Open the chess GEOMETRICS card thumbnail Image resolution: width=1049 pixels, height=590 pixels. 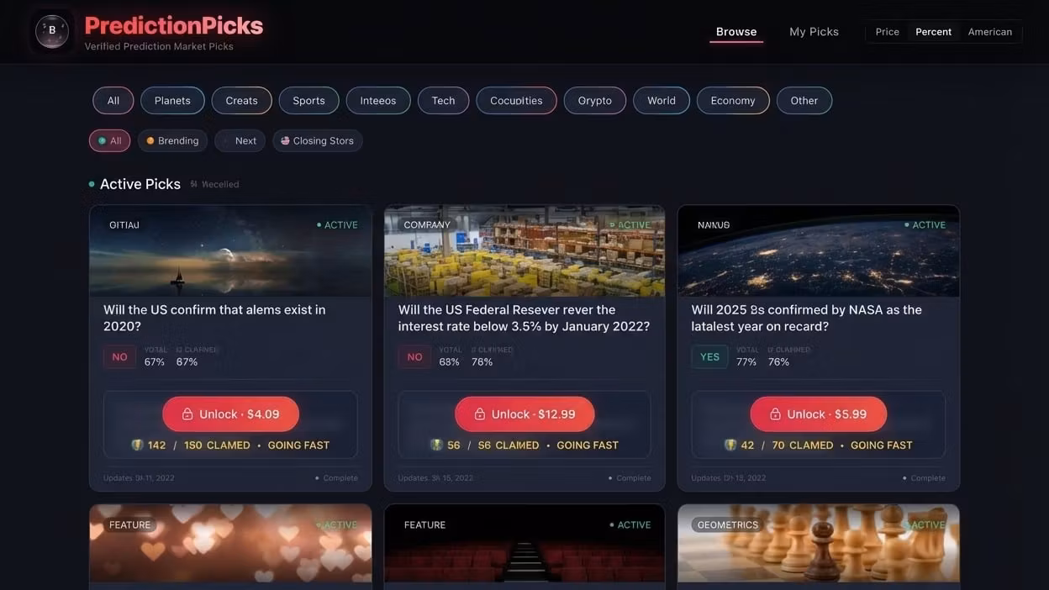(x=818, y=543)
